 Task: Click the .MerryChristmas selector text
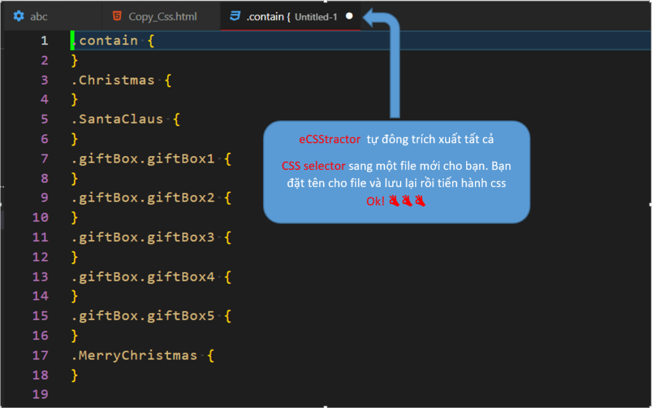pos(134,355)
